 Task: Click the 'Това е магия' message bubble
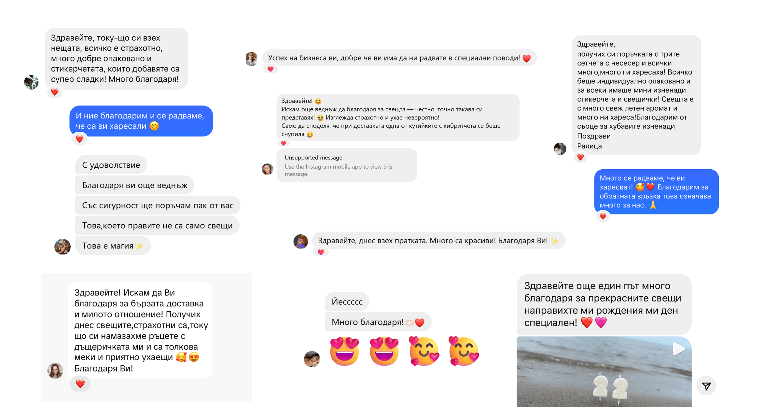pos(113,246)
